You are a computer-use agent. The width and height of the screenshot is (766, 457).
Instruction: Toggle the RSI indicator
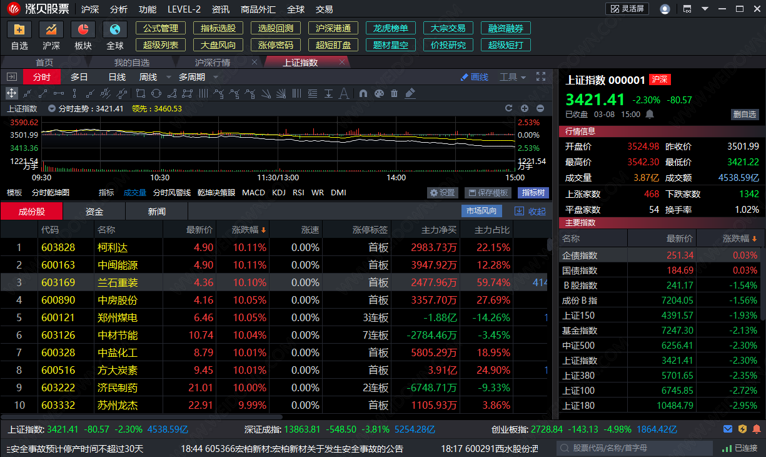pos(298,193)
